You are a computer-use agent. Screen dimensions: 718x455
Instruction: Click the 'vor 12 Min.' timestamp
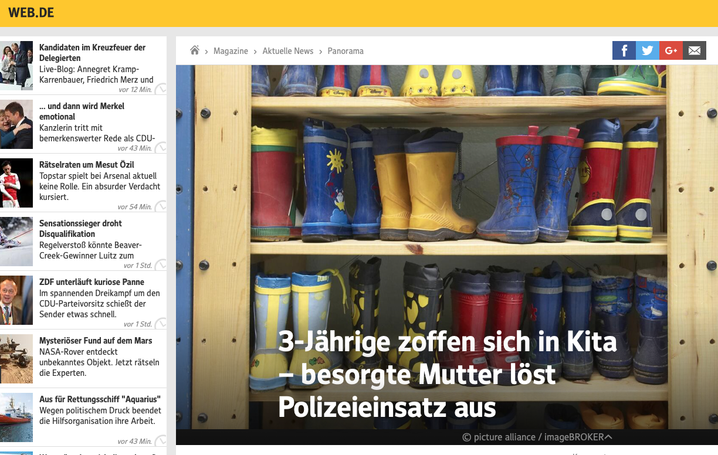coord(135,90)
